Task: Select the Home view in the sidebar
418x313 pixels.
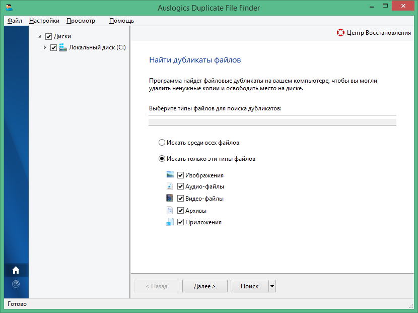Action: point(16,270)
